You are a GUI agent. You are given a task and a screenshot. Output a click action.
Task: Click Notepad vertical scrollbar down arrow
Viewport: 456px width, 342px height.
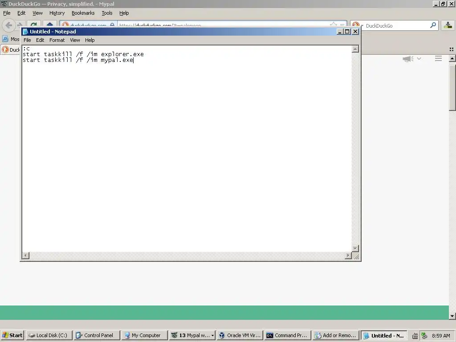point(355,248)
